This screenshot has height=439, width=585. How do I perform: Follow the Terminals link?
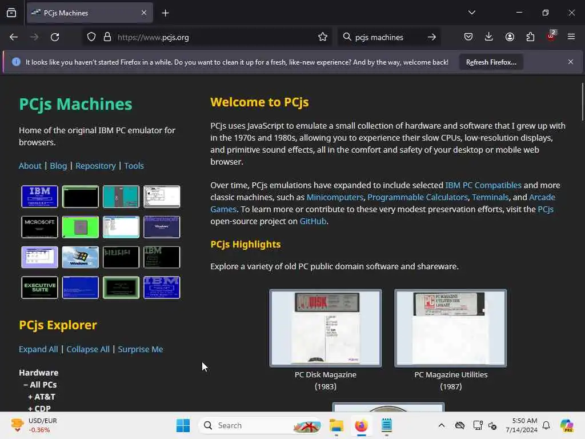pyautogui.click(x=490, y=197)
